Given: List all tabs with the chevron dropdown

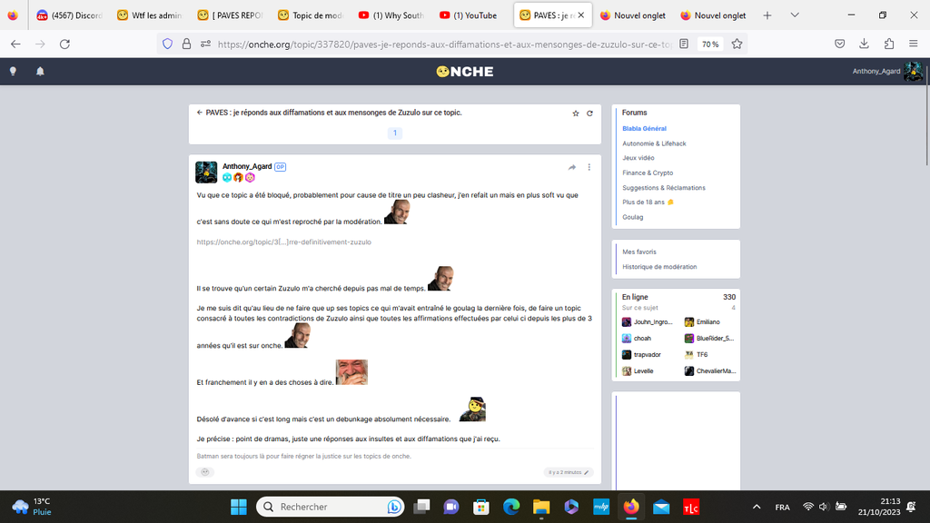Looking at the screenshot, I should 795,15.
